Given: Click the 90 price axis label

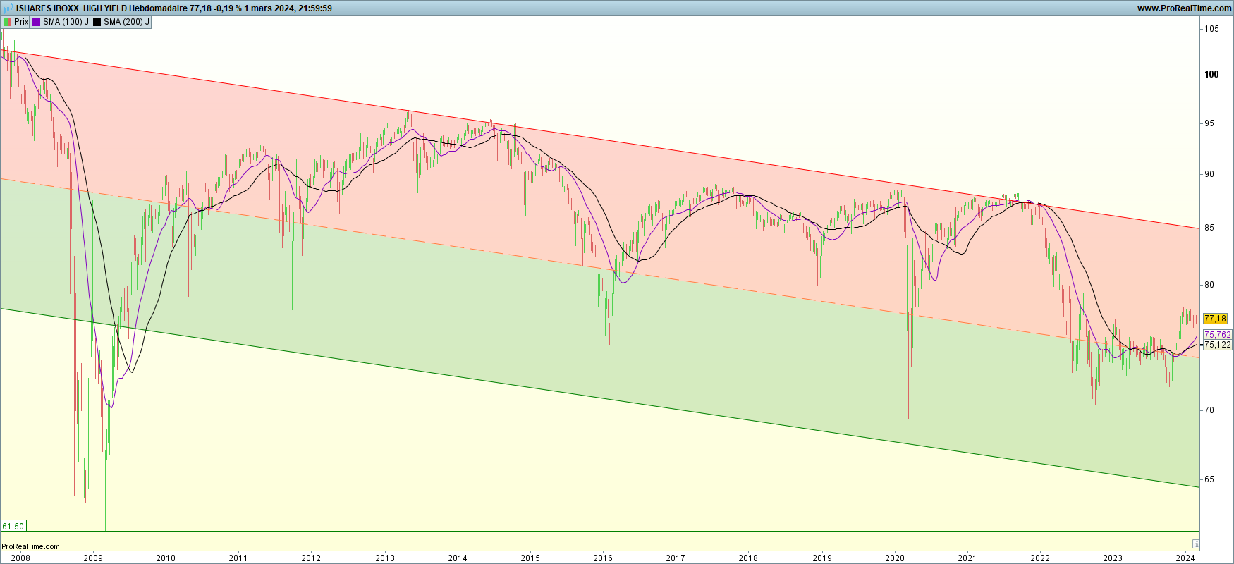Looking at the screenshot, I should coord(1209,174).
